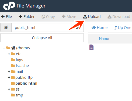Select the bold public_html tree folder
Viewport: 132px width, 101px height.
(x=26, y=83)
